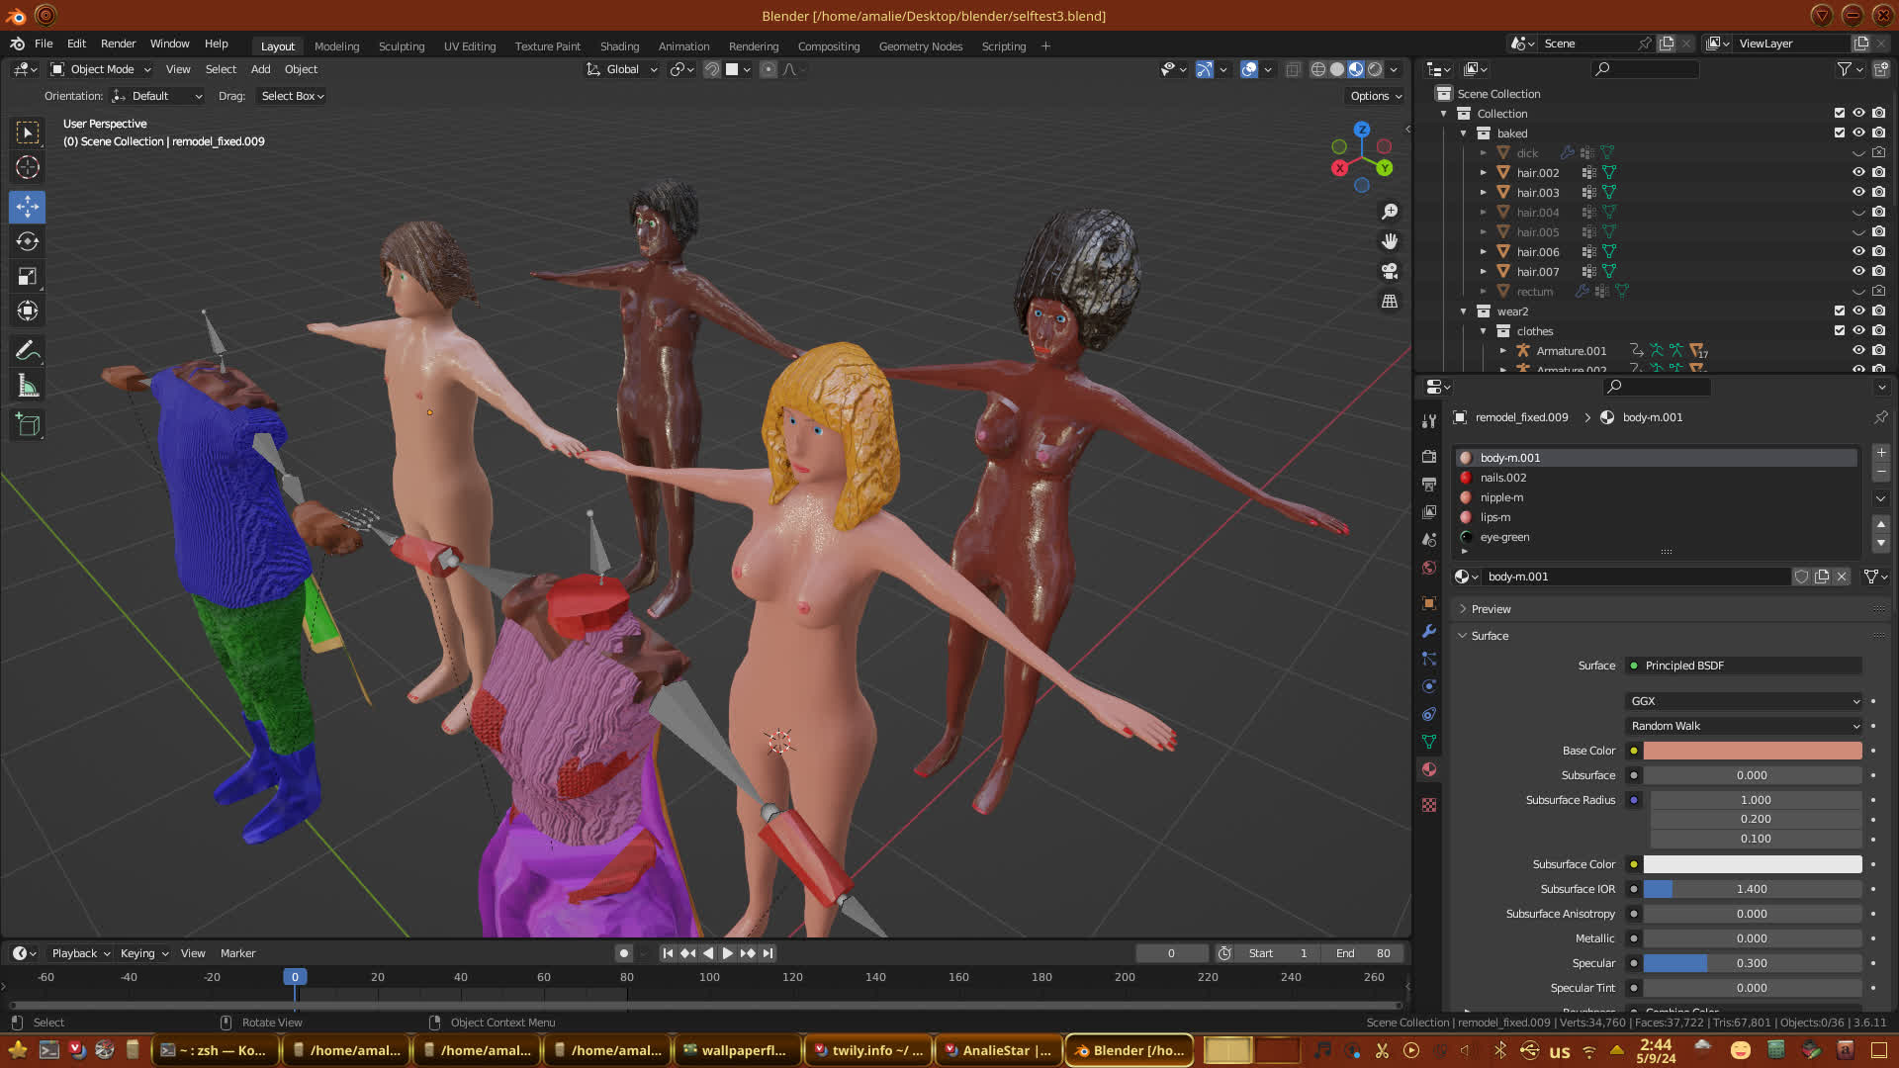Switch to rendered viewport shading
The height and width of the screenshot is (1068, 1899).
point(1375,69)
